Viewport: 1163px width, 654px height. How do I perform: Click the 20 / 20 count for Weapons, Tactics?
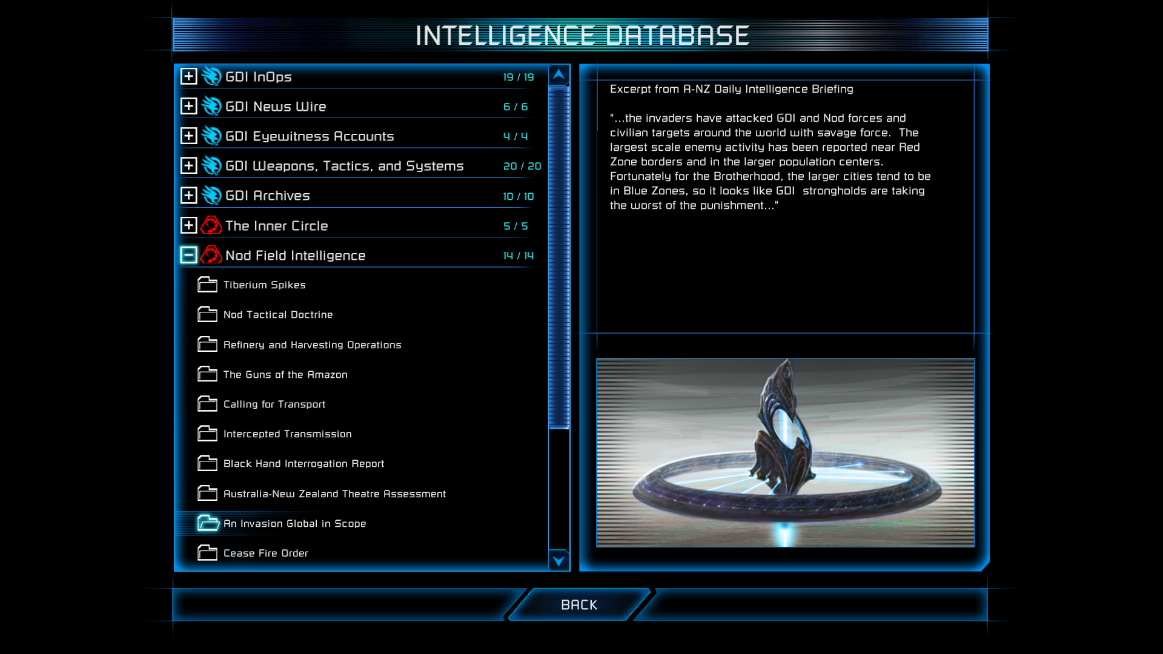pyautogui.click(x=522, y=166)
